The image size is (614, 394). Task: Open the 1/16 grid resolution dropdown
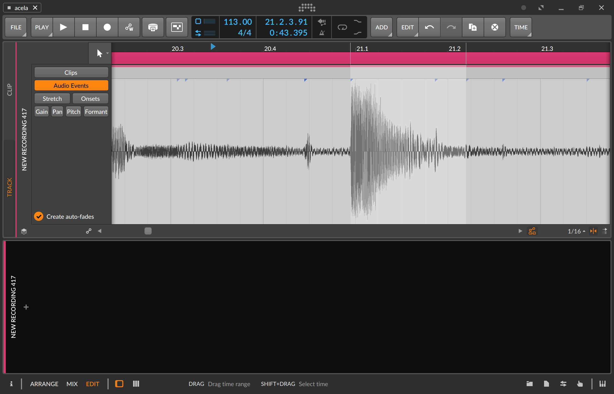point(576,231)
